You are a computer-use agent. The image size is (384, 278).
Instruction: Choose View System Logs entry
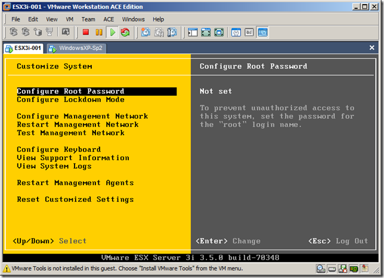(54, 166)
